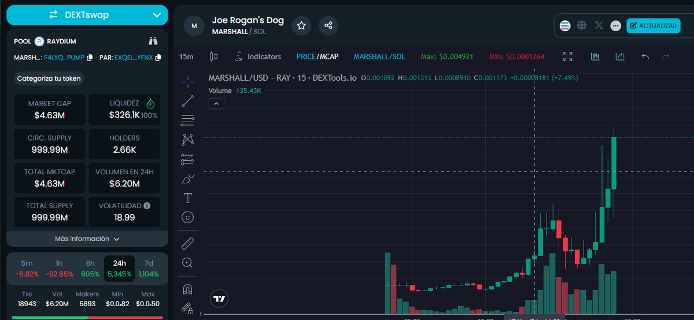
Task: Copy the MARSH token address
Action: coord(89,58)
